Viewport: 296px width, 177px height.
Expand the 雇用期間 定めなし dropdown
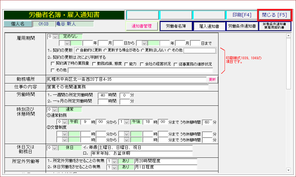tap(55, 36)
